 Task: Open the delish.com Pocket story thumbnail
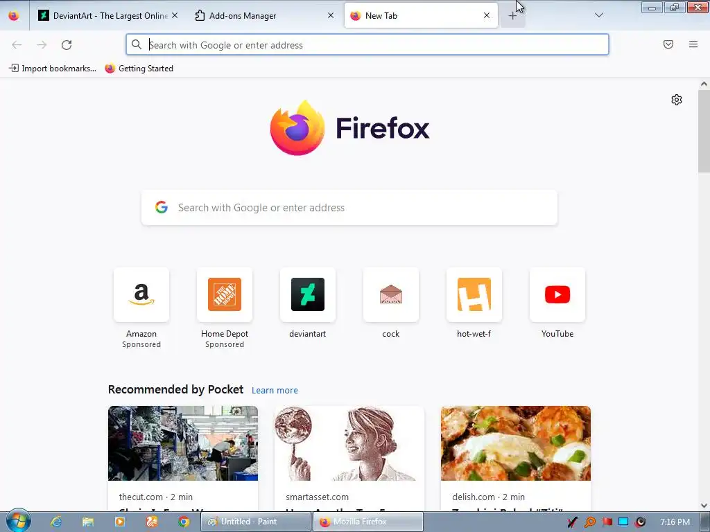coord(516,443)
